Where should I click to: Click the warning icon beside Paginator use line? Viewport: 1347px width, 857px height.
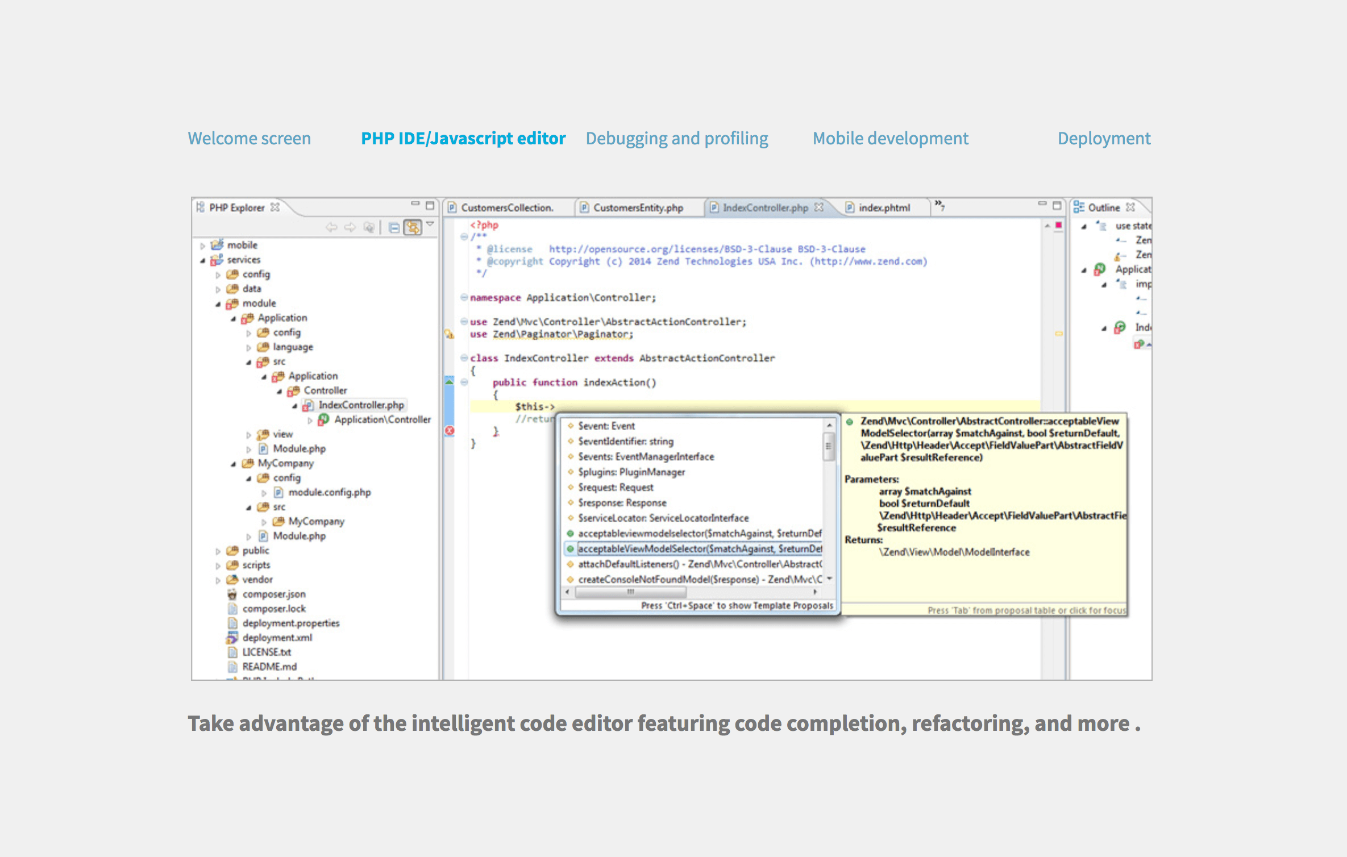coord(450,334)
